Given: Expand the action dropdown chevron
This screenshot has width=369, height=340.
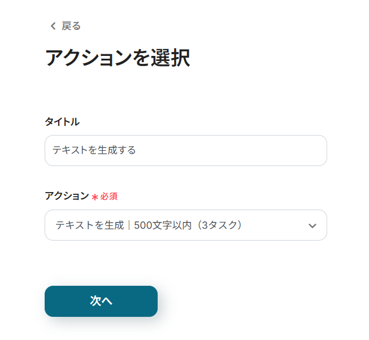Looking at the screenshot, I should pos(312,225).
